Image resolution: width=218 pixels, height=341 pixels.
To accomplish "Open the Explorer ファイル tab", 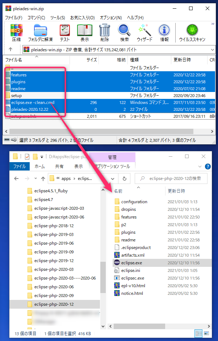I will 20,167.
